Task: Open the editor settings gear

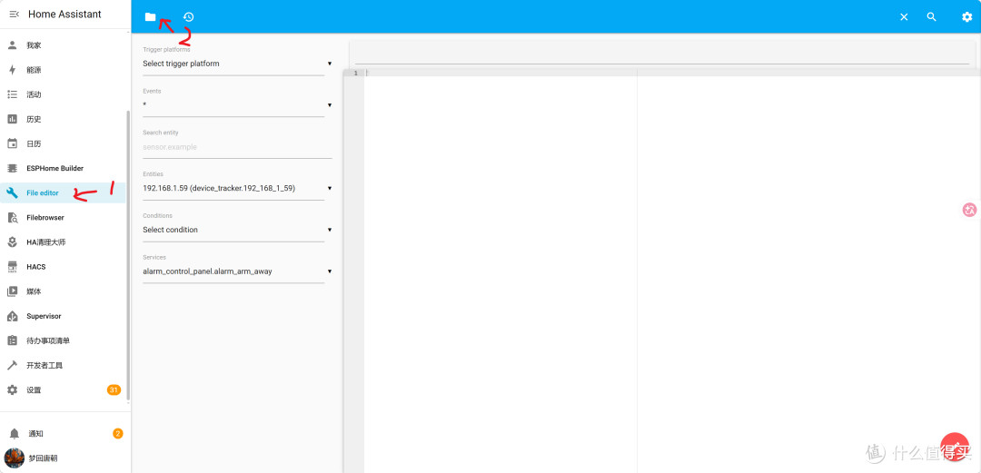Action: pyautogui.click(x=966, y=17)
